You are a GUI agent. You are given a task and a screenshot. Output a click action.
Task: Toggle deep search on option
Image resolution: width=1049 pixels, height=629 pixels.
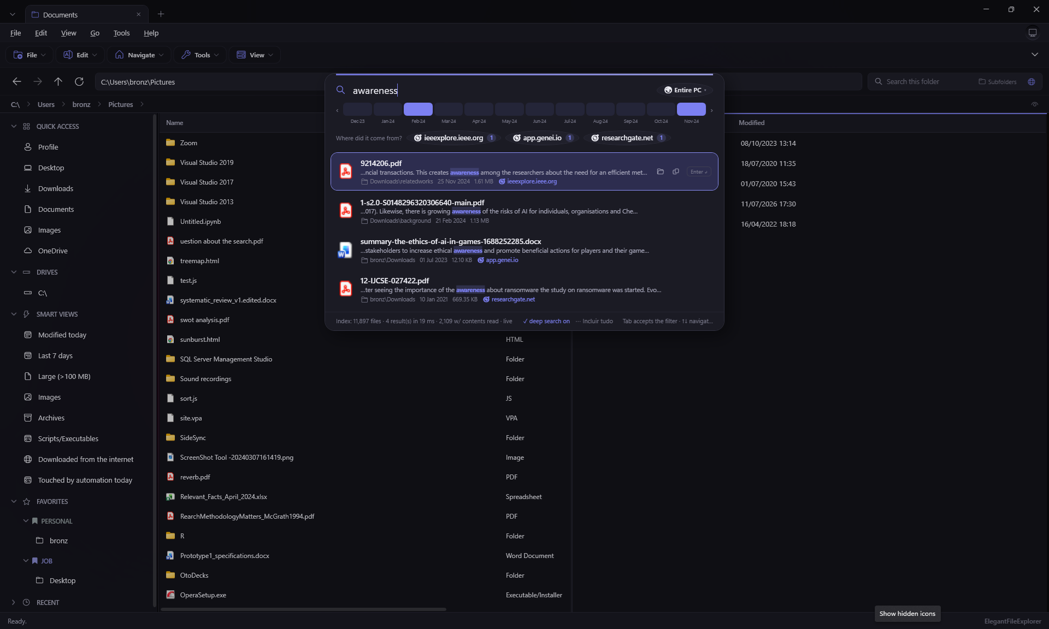coord(546,321)
